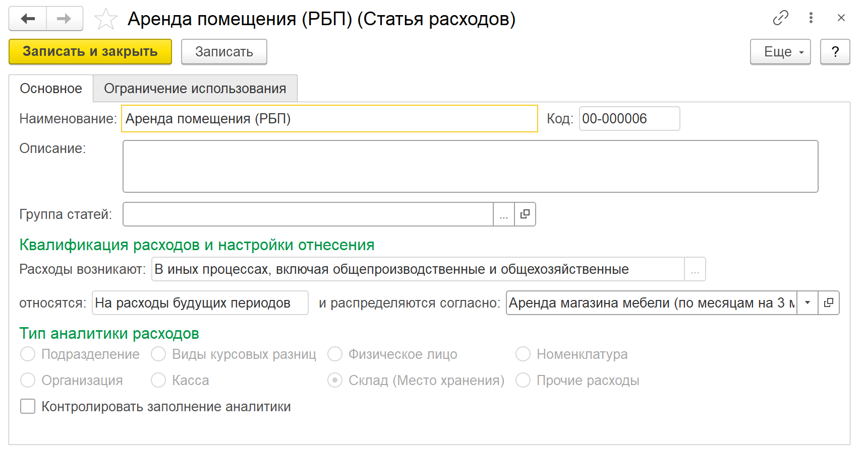Copy link using chain link icon

click(x=780, y=18)
